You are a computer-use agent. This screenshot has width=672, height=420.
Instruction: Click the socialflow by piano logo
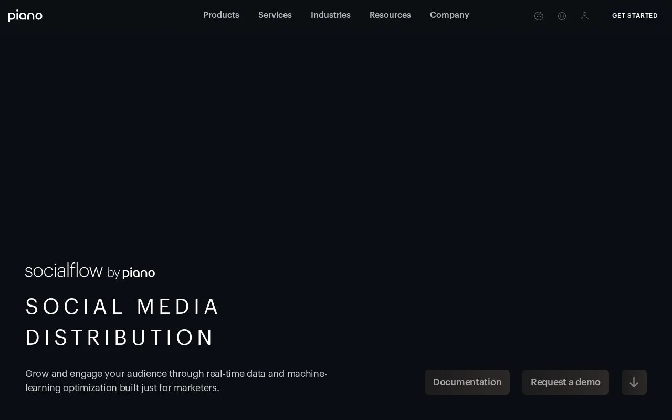point(90,270)
